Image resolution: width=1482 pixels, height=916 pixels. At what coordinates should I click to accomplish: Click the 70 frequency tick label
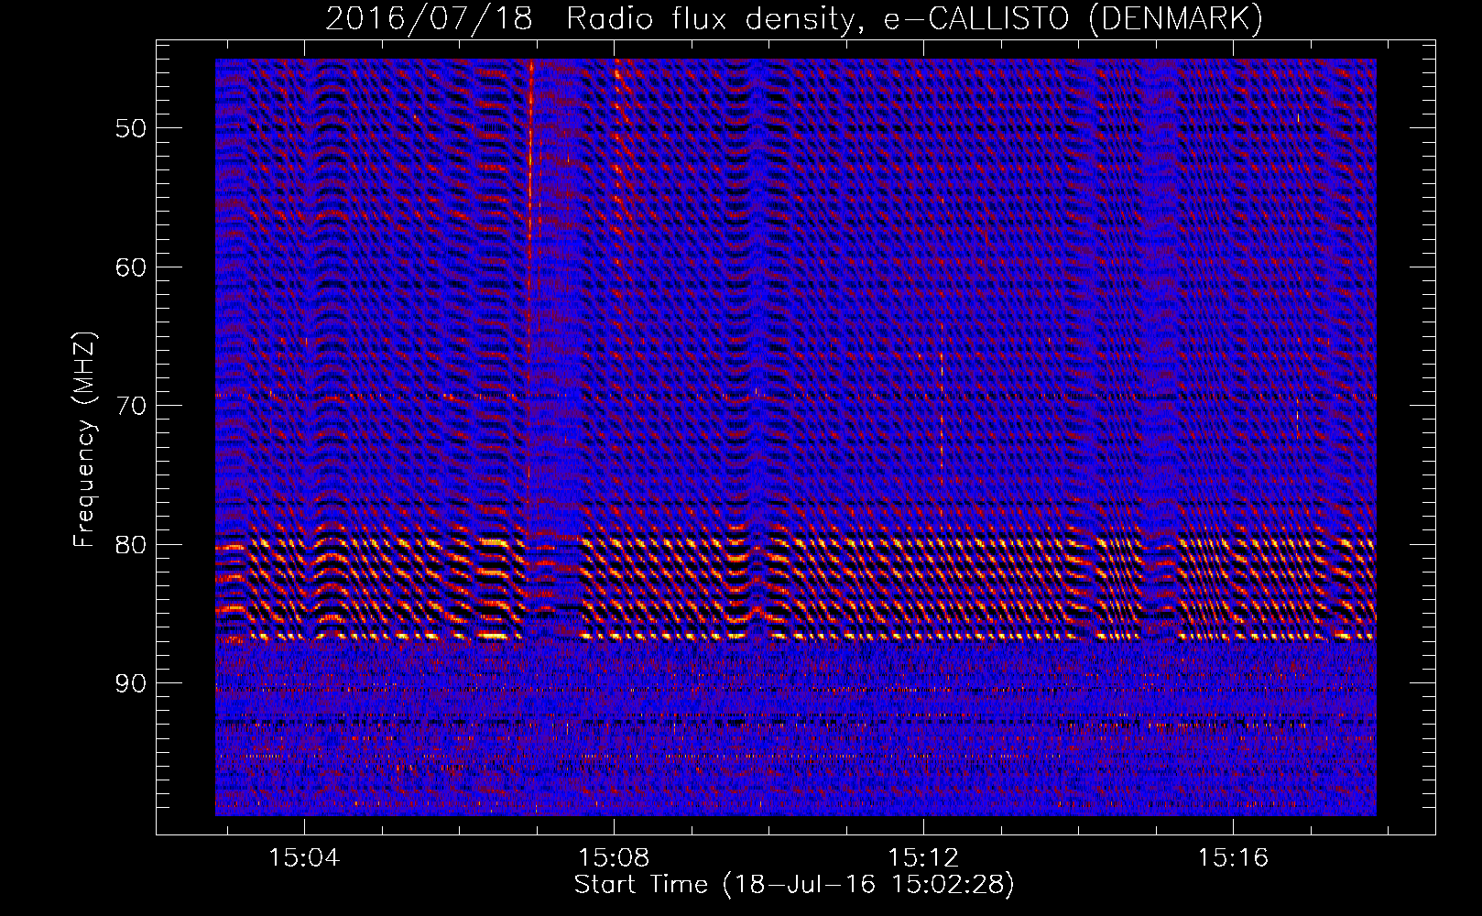click(x=131, y=406)
